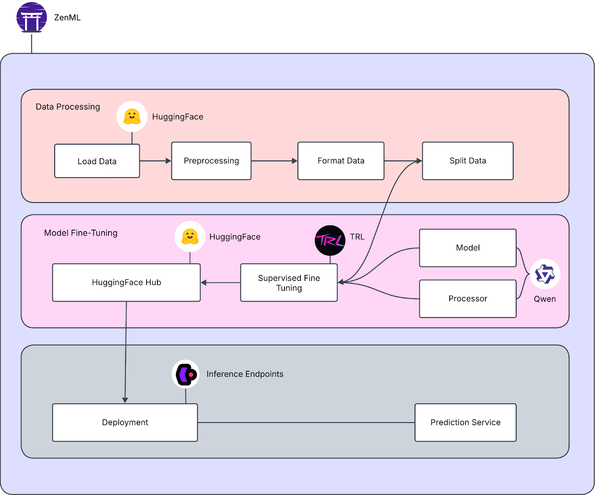The height and width of the screenshot is (495, 595).
Task: Click the Preprocessing step box
Action: click(x=211, y=161)
